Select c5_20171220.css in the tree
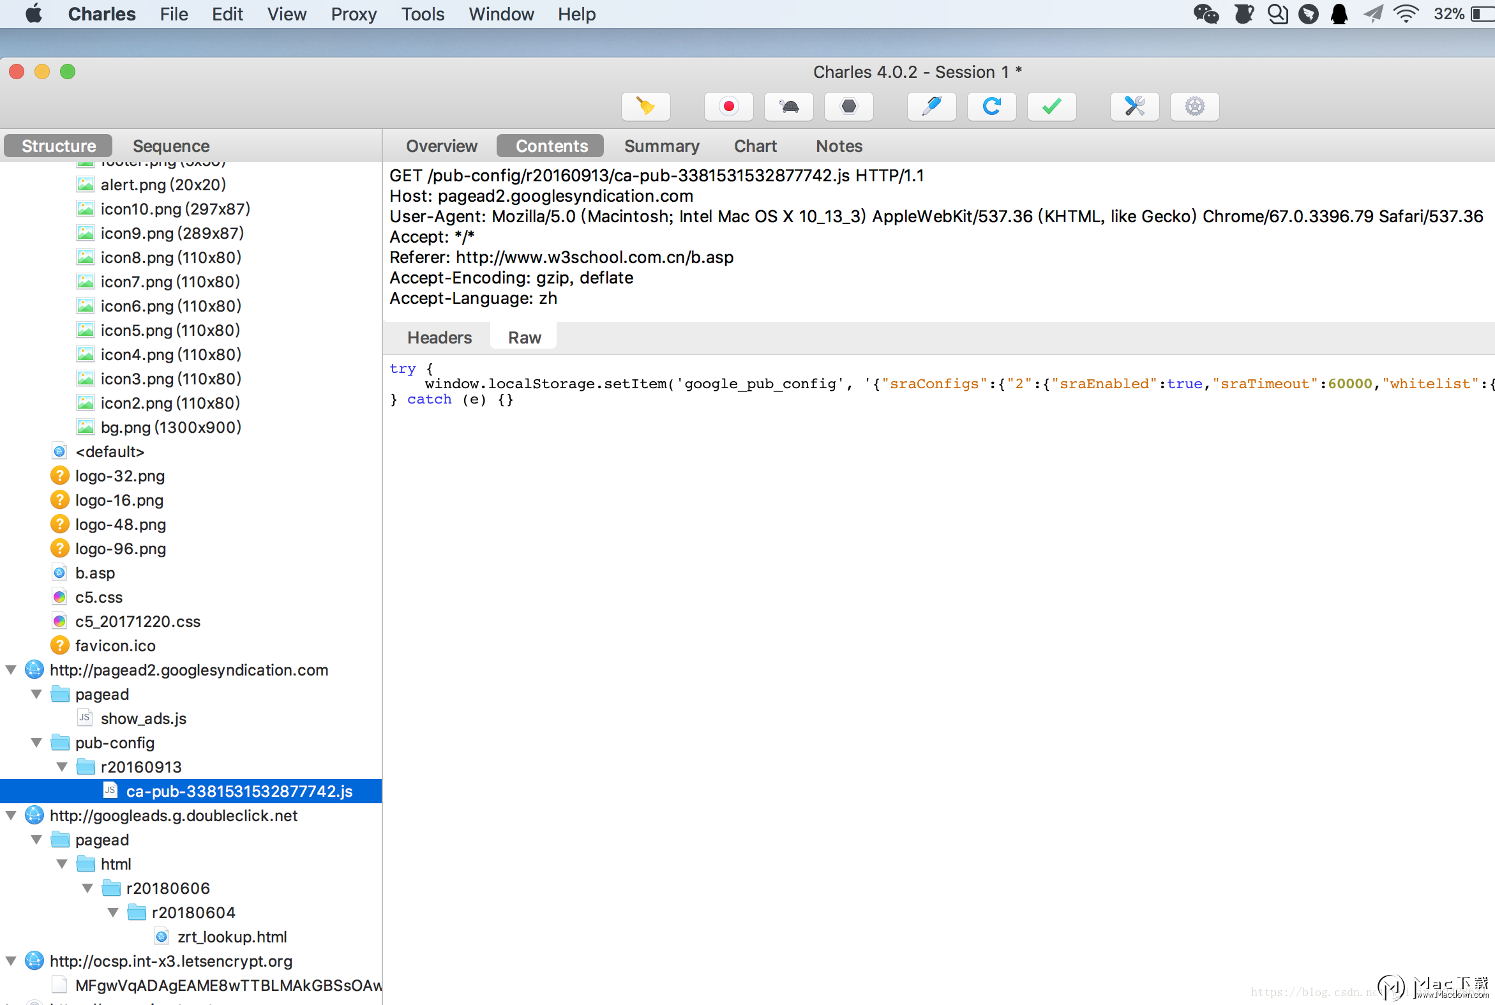The width and height of the screenshot is (1495, 1005). tap(138, 622)
